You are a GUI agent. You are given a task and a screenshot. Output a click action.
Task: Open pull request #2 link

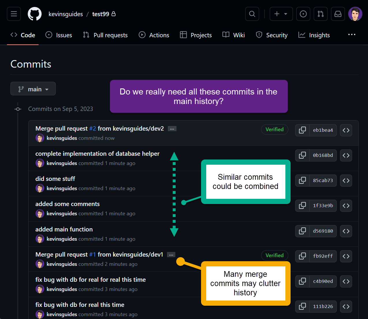(x=92, y=128)
